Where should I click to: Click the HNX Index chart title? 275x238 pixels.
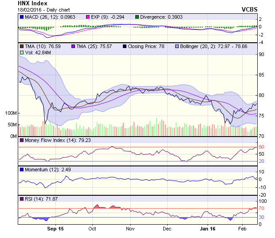point(32,3)
